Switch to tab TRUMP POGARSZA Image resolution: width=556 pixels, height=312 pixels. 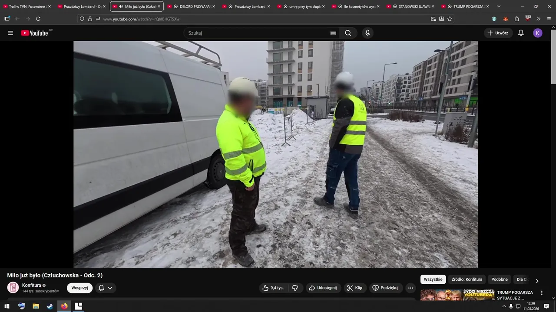click(x=466, y=6)
